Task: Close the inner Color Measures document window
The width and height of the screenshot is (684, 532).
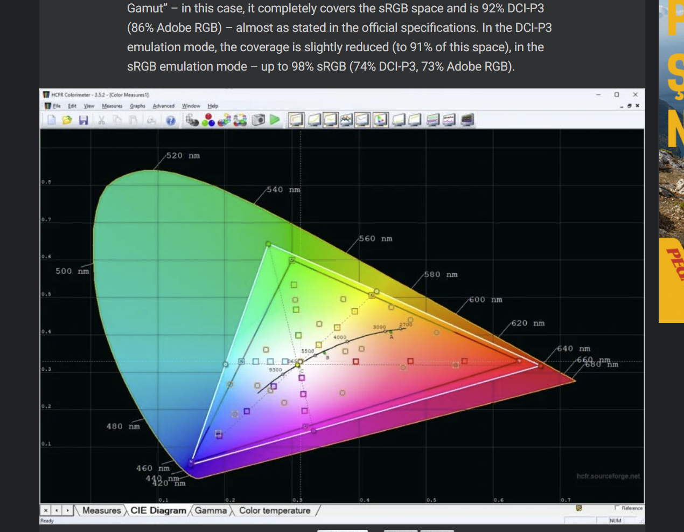Action: [x=637, y=106]
